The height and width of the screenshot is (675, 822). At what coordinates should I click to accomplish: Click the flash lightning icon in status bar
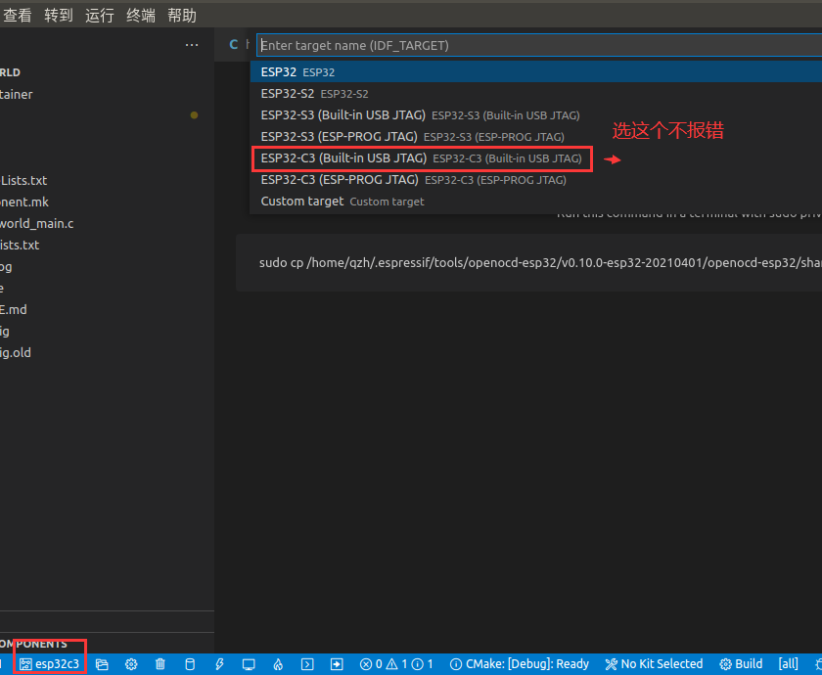(x=219, y=664)
